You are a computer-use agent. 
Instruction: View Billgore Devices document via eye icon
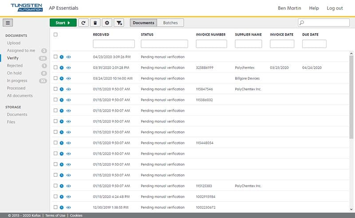coord(69,78)
